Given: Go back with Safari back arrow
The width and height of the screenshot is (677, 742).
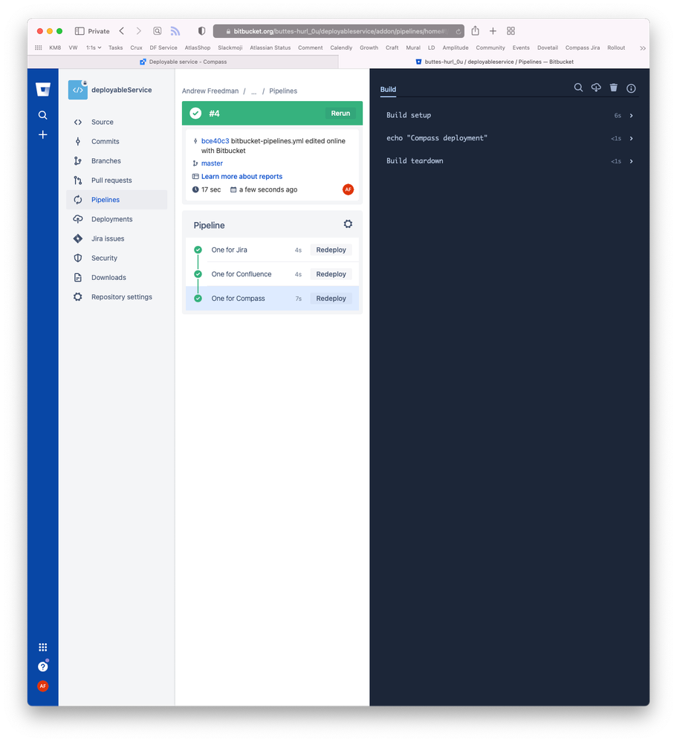Looking at the screenshot, I should click(x=122, y=30).
